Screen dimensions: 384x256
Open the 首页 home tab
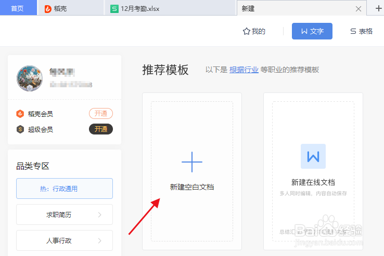tap(18, 8)
